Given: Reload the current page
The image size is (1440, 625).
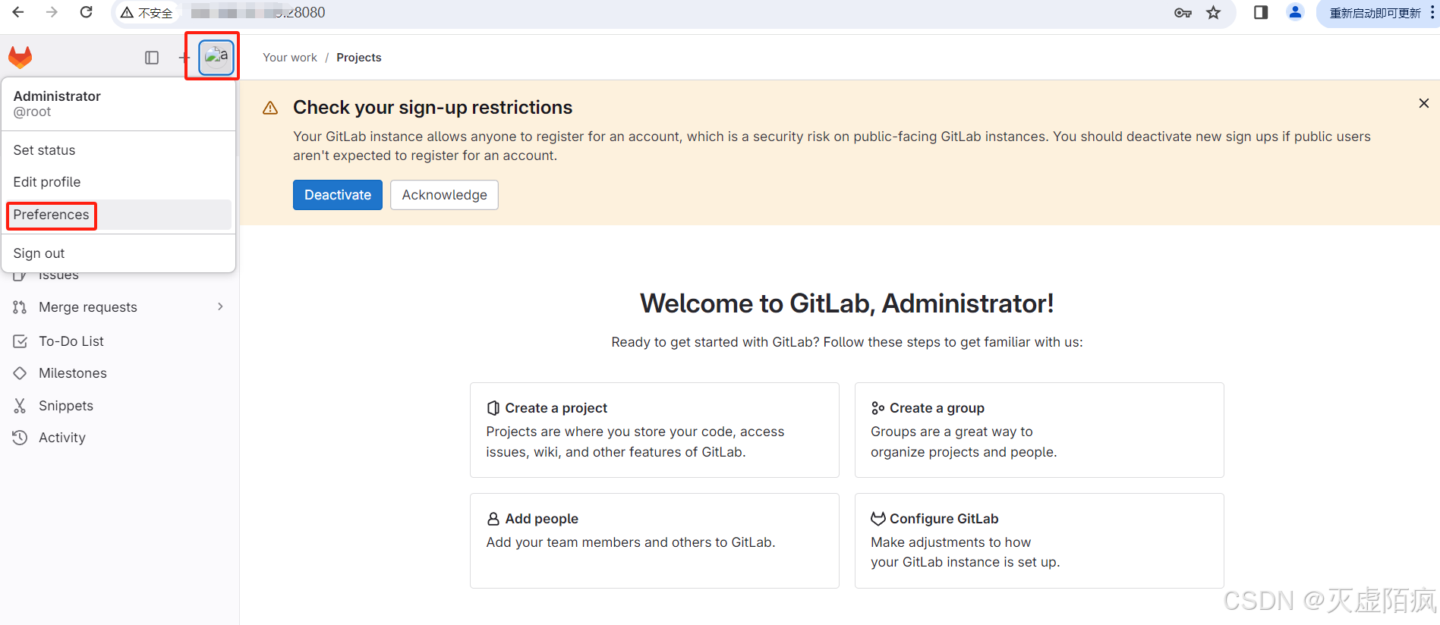Looking at the screenshot, I should [x=87, y=12].
